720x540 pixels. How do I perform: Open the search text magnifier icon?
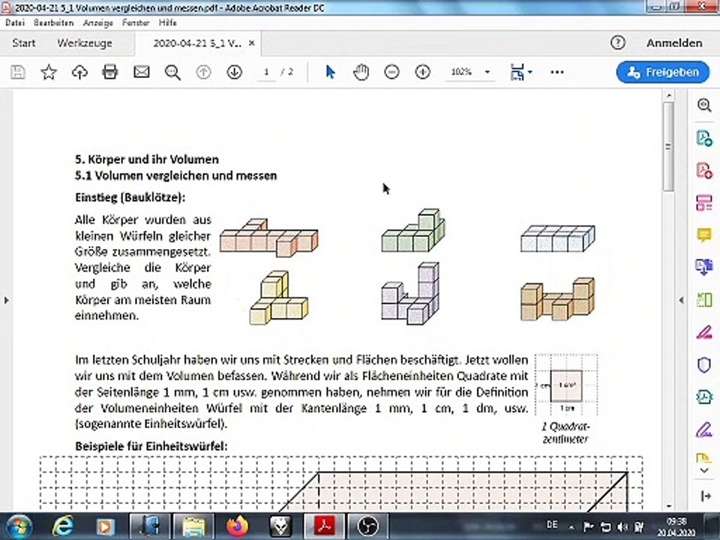(x=172, y=72)
